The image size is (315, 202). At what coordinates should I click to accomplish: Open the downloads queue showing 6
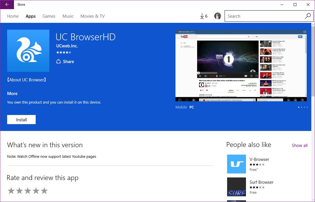point(204,16)
